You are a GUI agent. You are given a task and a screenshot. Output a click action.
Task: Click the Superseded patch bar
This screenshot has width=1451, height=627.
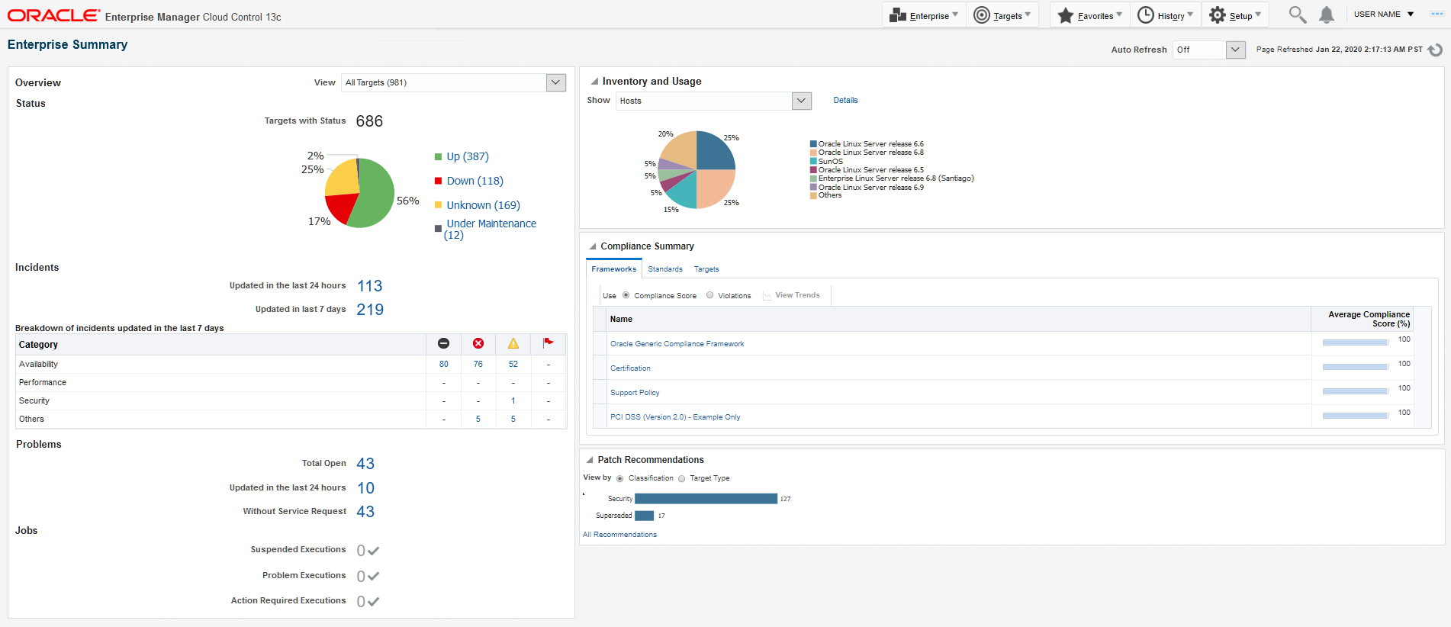[x=645, y=516]
